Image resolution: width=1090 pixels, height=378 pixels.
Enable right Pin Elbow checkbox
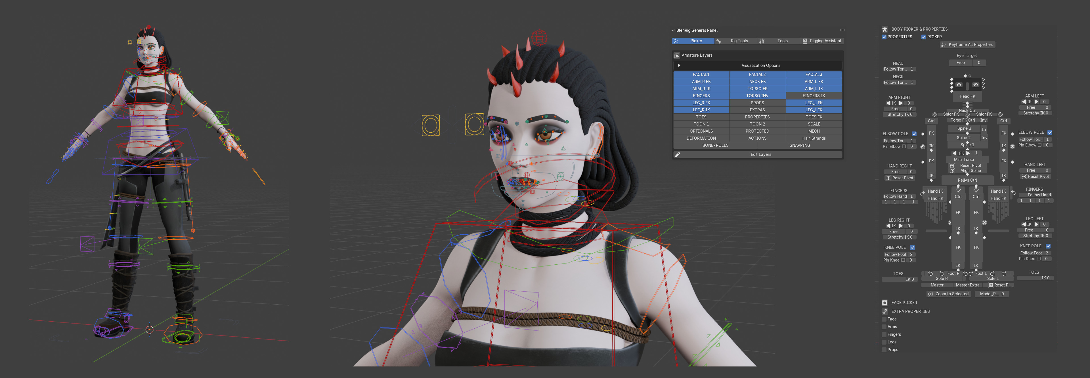904,146
